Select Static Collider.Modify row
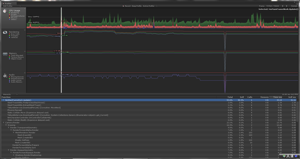The image size is (300, 159). pos(149,120)
